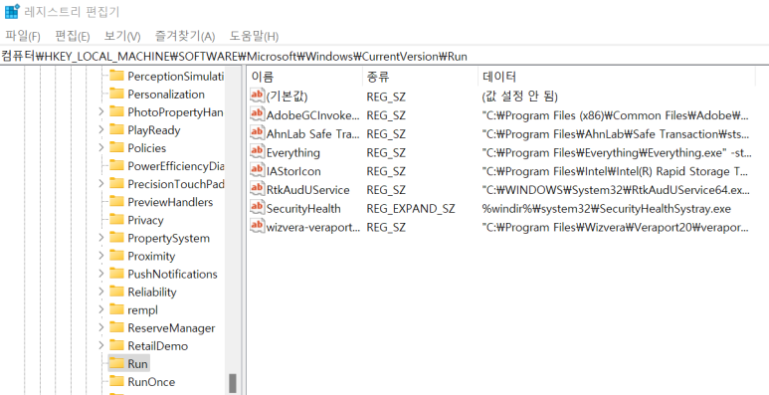The image size is (769, 395).
Task: Click the PropertySystem folder icon
Action: [x=116, y=238]
